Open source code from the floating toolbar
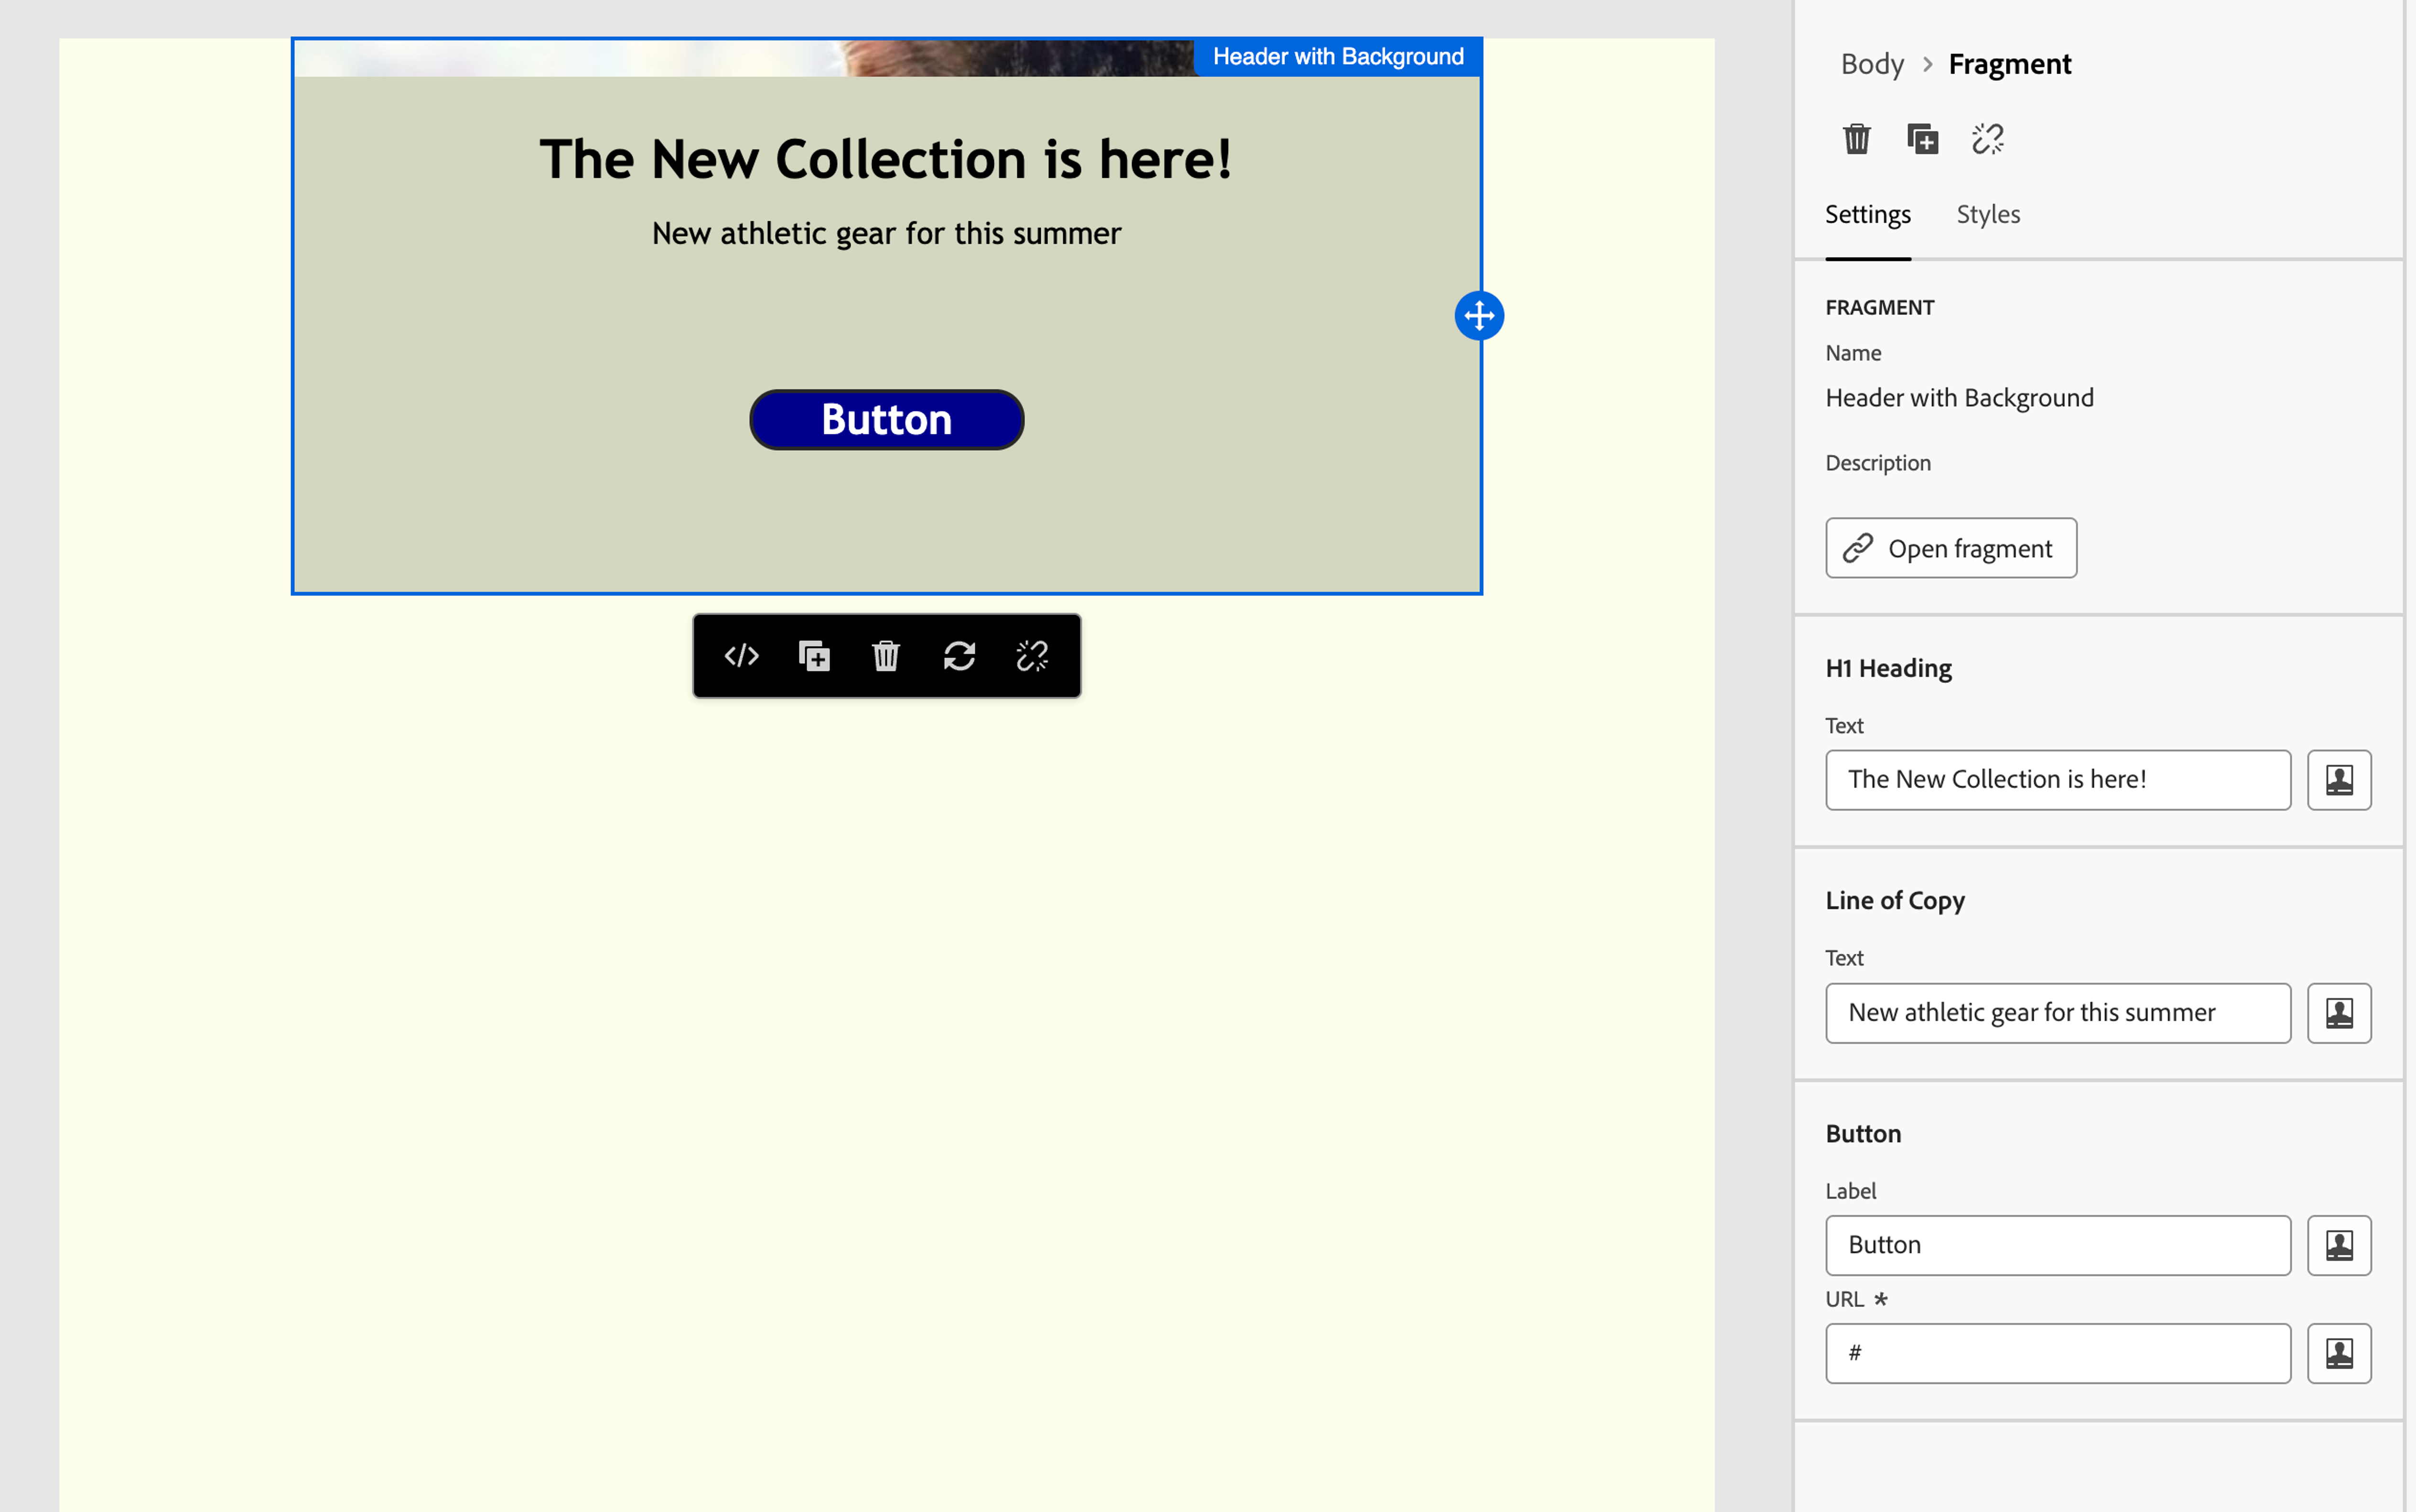This screenshot has width=2416, height=1512. click(x=741, y=656)
